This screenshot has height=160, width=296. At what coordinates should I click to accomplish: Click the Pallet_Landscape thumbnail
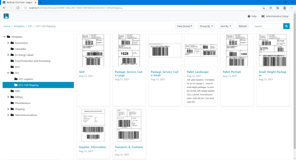click(201, 50)
